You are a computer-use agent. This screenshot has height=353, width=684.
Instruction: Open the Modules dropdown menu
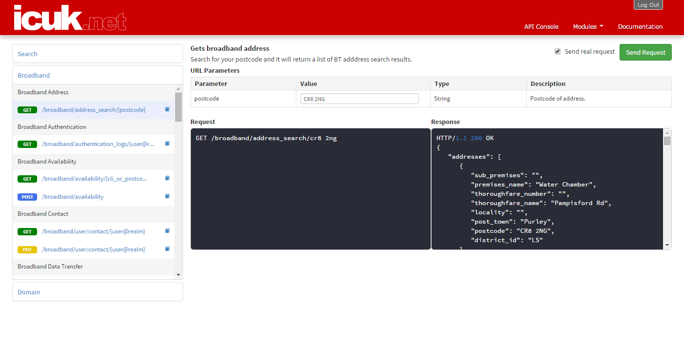tap(588, 27)
